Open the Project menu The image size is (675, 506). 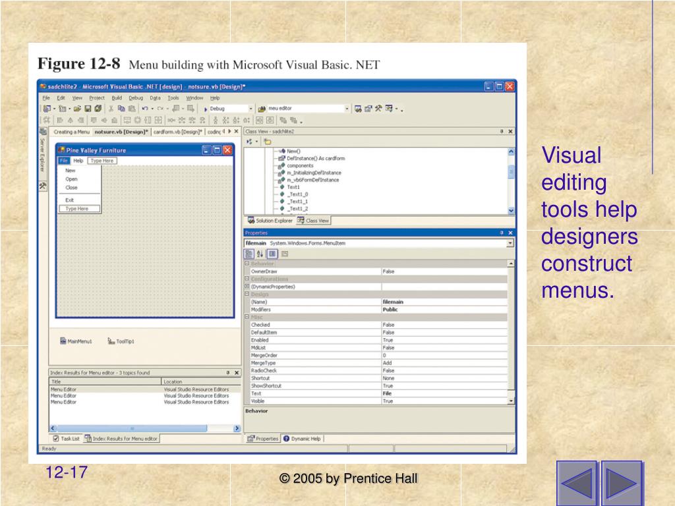coord(97,98)
